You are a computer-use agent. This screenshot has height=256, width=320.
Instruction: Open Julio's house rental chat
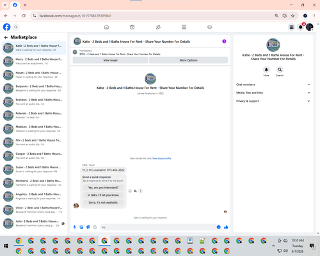pyautogui.click(x=34, y=223)
